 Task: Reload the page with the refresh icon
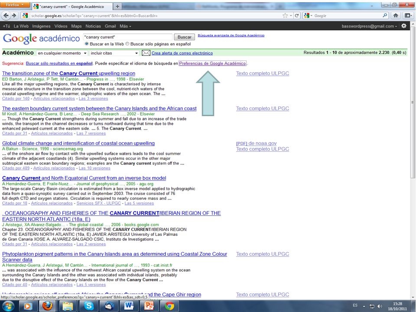[x=297, y=16]
